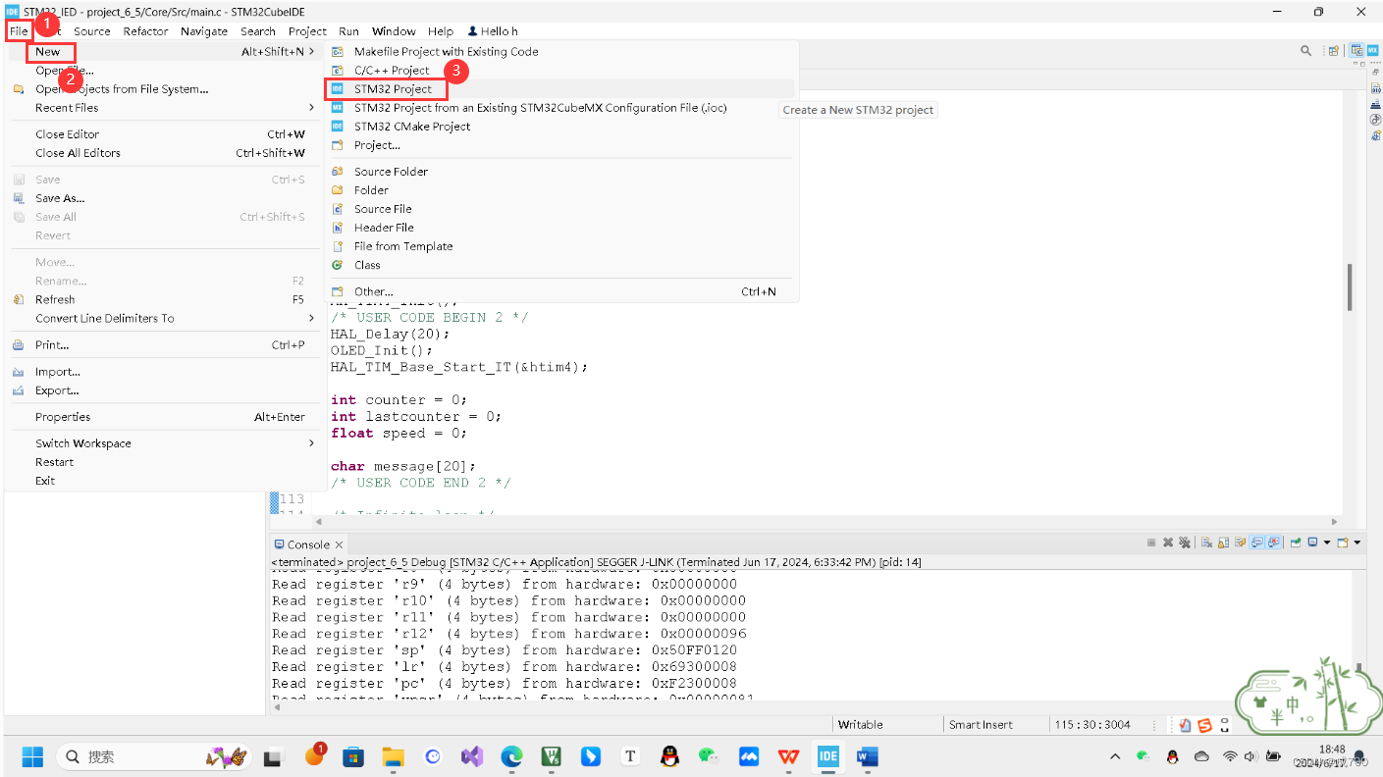Image resolution: width=1383 pixels, height=777 pixels.
Task: Switch to the MX Device Configuration perspective
Action: (1373, 50)
